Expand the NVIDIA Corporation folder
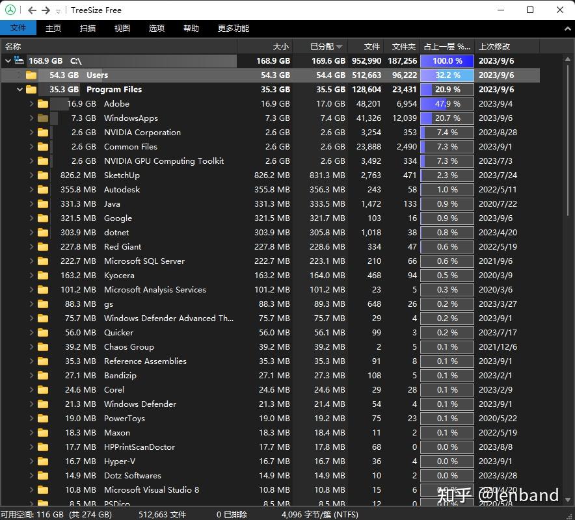Screen dimensions: 575x520 (x=31, y=133)
